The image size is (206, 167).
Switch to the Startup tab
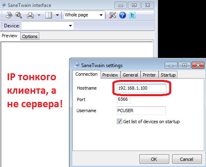(x=168, y=75)
